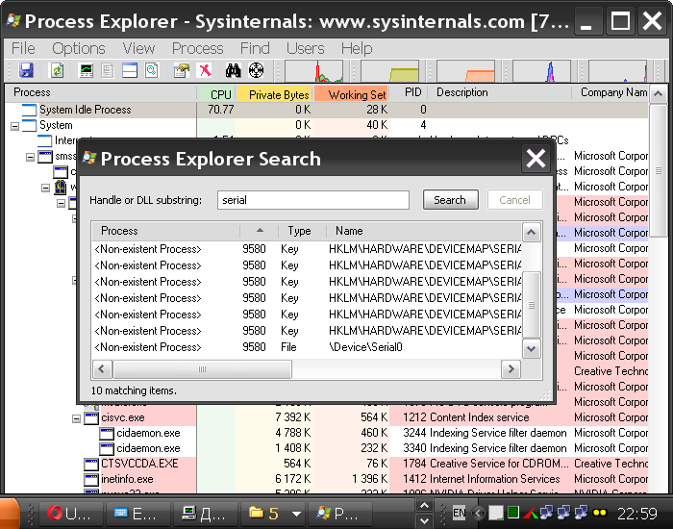Click search results scroll down arrow

[x=532, y=348]
